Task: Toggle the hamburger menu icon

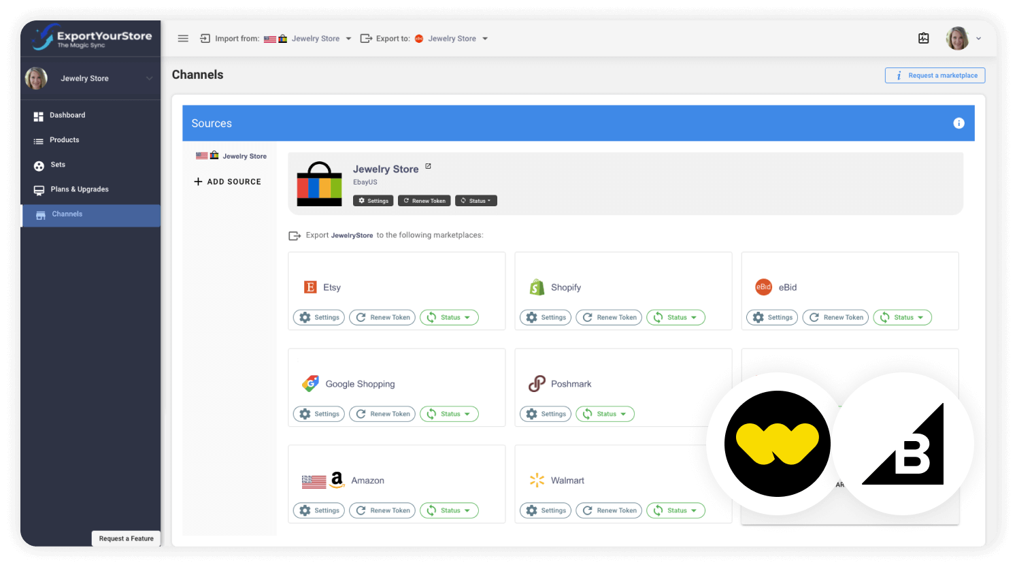Action: coord(183,39)
